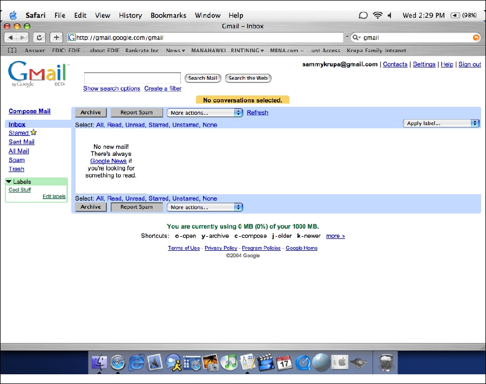Reload the page in Safari
The width and height of the screenshot is (486, 384).
[39, 37]
